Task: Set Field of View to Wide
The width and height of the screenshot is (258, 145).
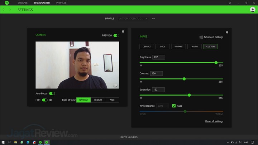Action: (x=112, y=100)
